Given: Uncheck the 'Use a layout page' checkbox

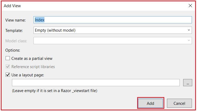Looking at the screenshot, I should point(8,75).
